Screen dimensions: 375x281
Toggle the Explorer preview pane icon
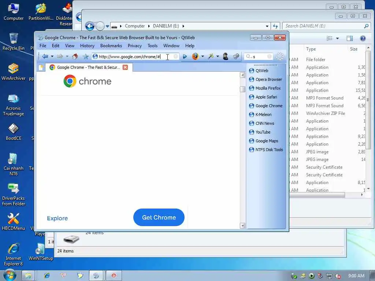(349, 38)
